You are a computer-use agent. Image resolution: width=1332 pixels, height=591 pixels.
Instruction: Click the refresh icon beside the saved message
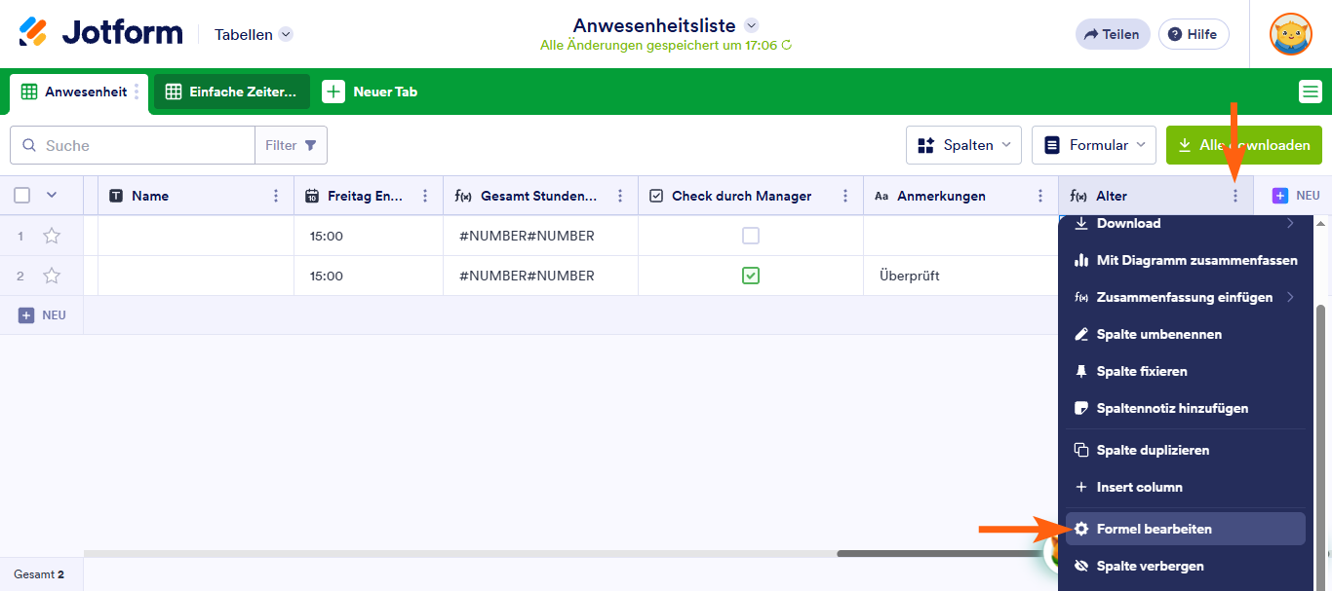787,45
